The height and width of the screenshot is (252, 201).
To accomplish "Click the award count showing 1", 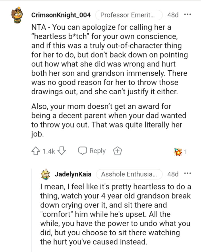I will (186, 151).
